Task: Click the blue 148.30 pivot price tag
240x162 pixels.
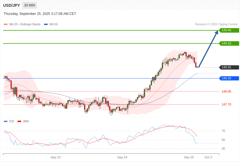Action: 229,78
